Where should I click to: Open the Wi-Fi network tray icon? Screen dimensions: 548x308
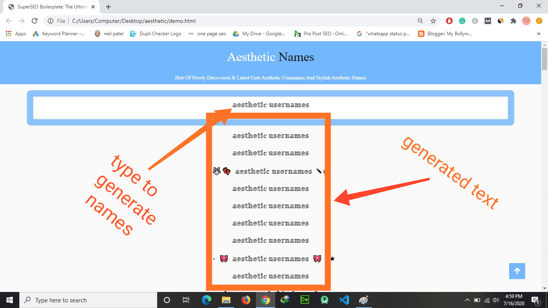click(487, 300)
